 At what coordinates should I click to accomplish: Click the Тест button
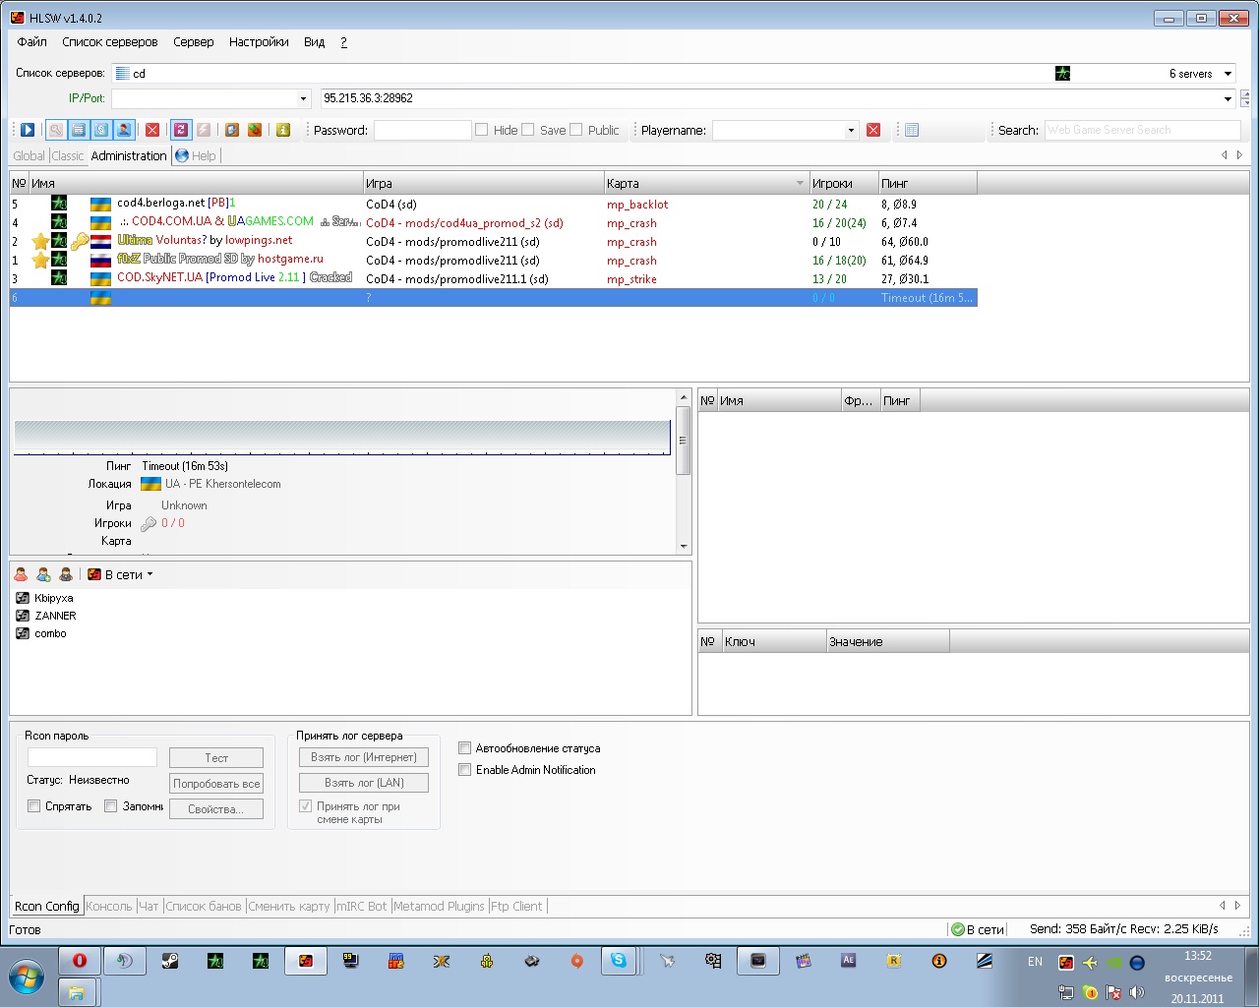(x=216, y=758)
